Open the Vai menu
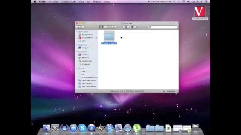241x135 pixels. 88,1
